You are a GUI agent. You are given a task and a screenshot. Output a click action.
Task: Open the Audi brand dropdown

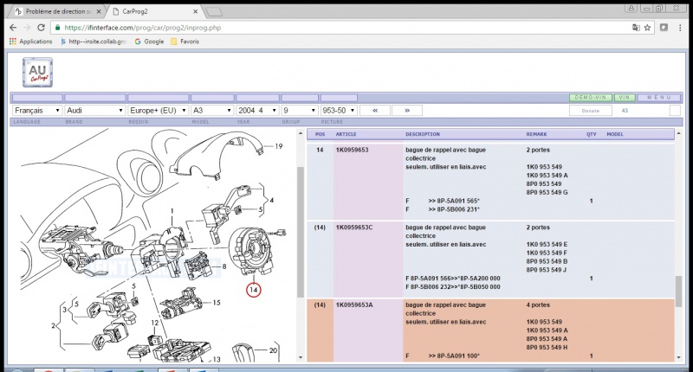tap(95, 111)
